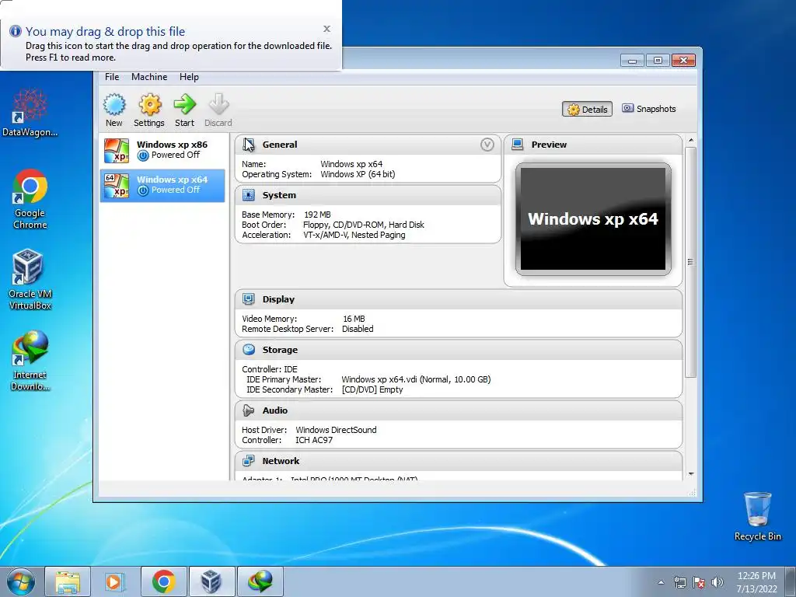Open Windows Media Player from the taskbar
Screen dimensions: 796x597
tap(115, 581)
